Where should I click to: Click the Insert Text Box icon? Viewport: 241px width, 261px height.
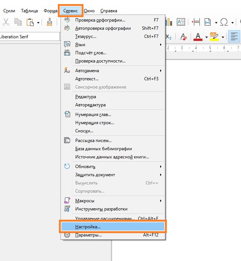(x=181, y=22)
